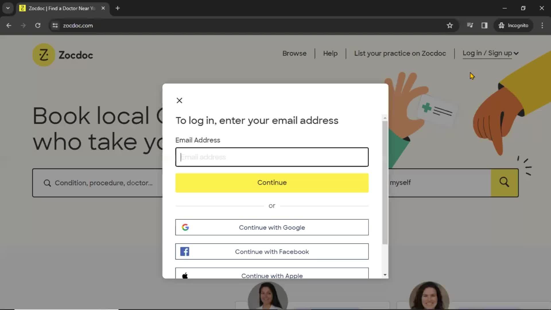
Task: Click the Facebook 'F' icon button
Action: (185, 252)
